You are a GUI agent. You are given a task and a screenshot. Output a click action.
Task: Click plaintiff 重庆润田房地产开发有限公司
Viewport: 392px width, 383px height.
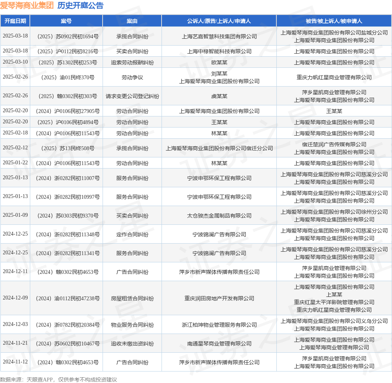coord(219,298)
